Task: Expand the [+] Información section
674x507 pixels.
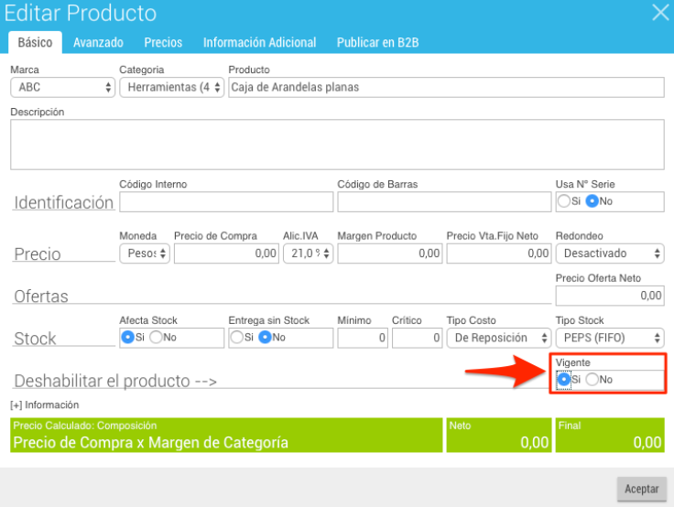Action: (45, 405)
